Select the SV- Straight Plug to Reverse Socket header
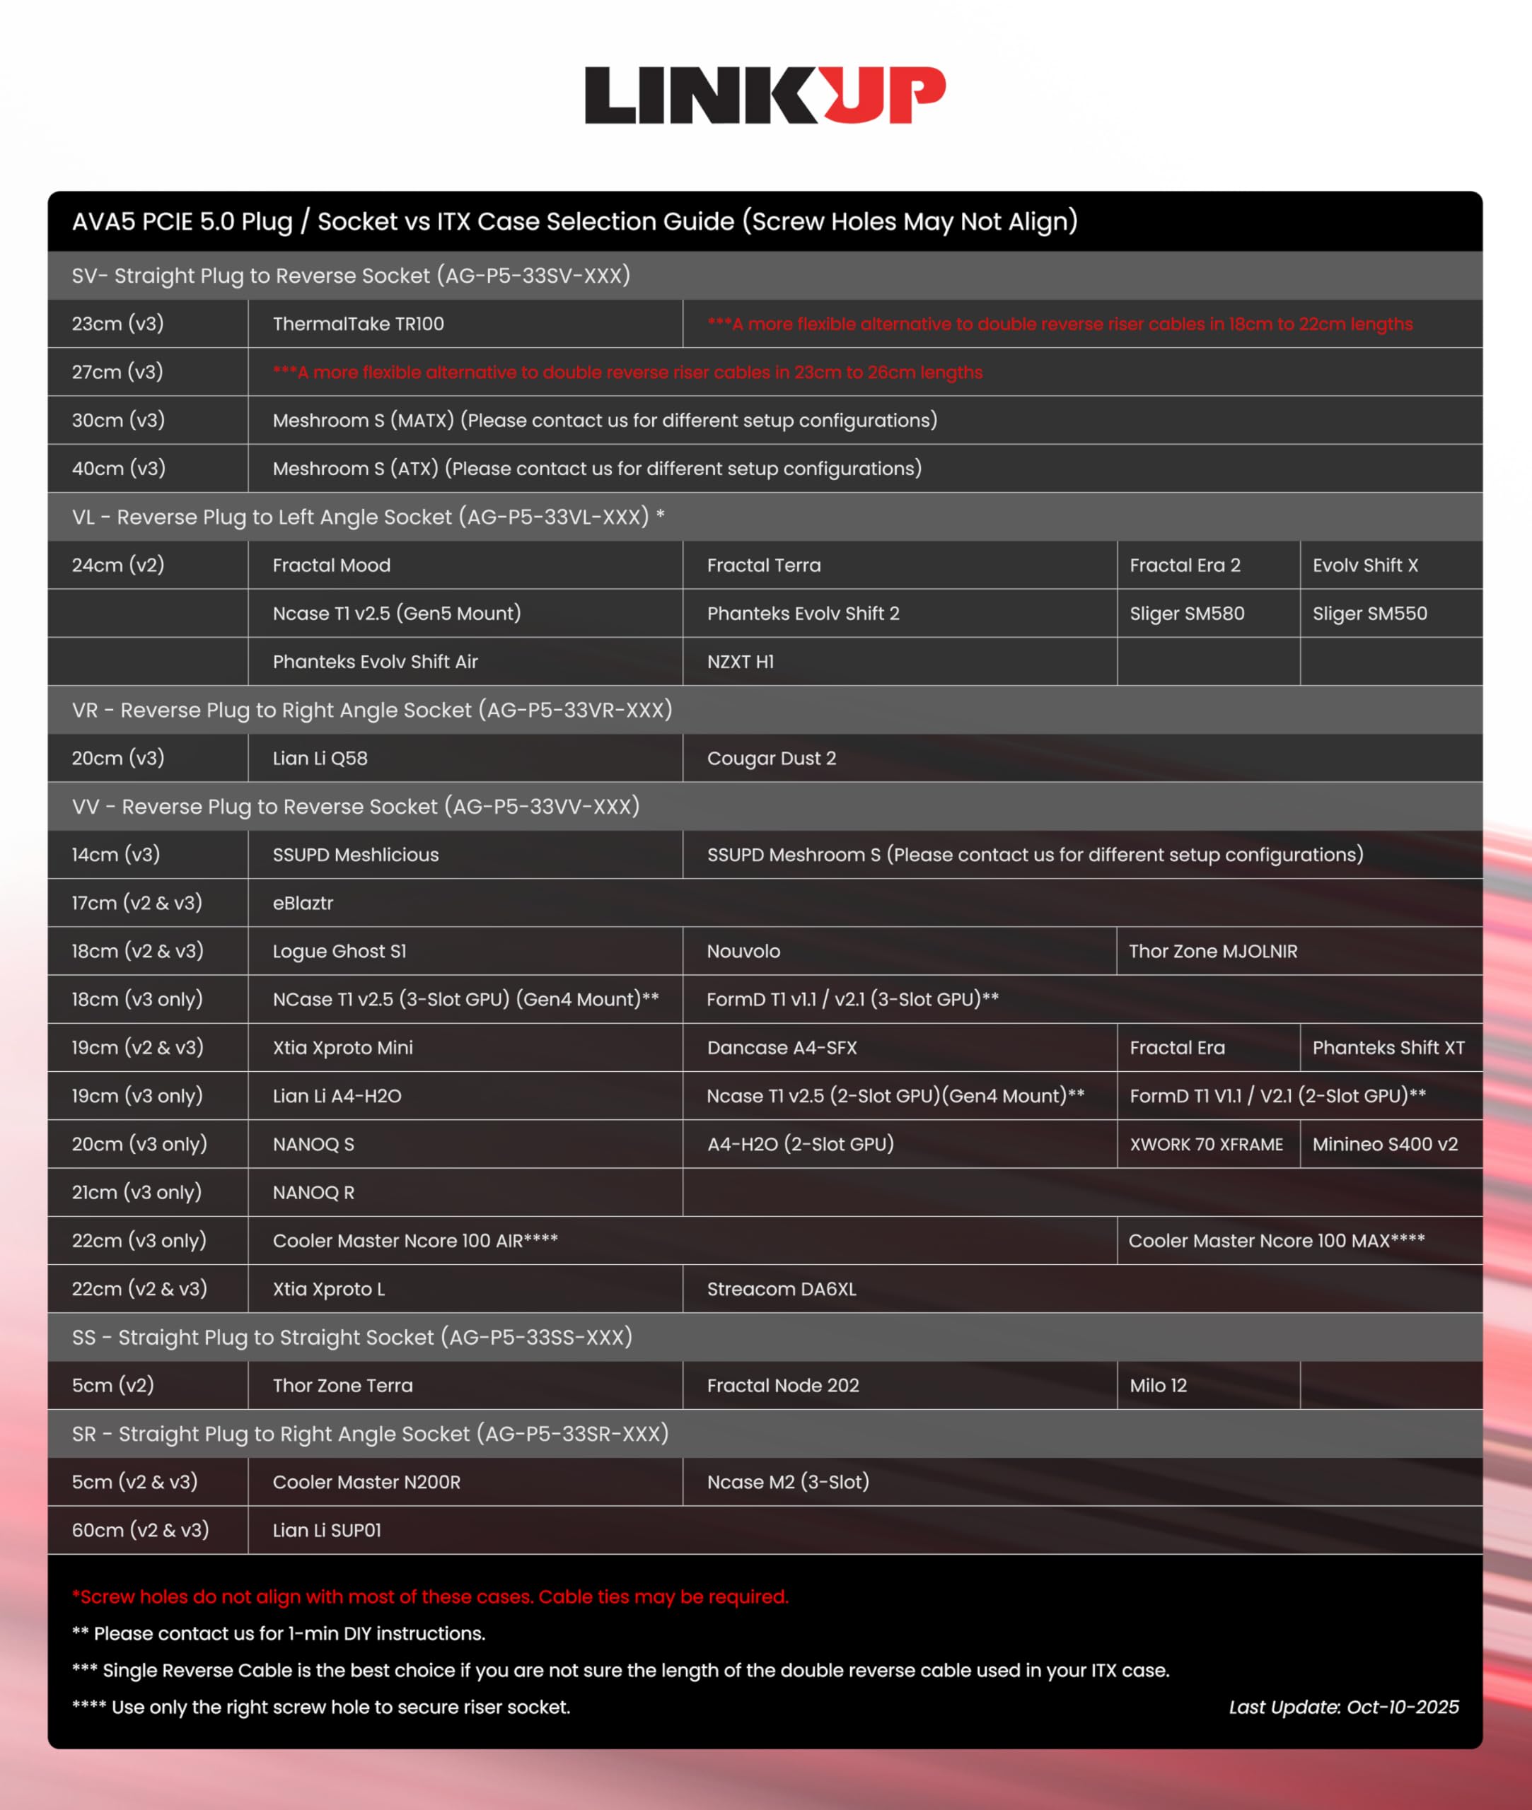 point(351,275)
